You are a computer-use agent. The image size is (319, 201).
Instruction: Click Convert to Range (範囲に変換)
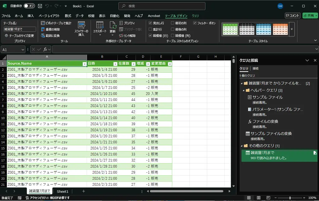point(50,36)
